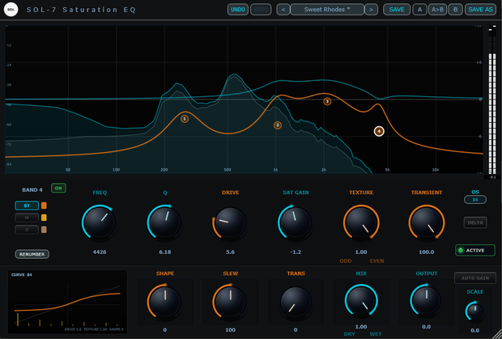Click the output level meter
This screenshot has height=339, width=502.
[x=492, y=101]
